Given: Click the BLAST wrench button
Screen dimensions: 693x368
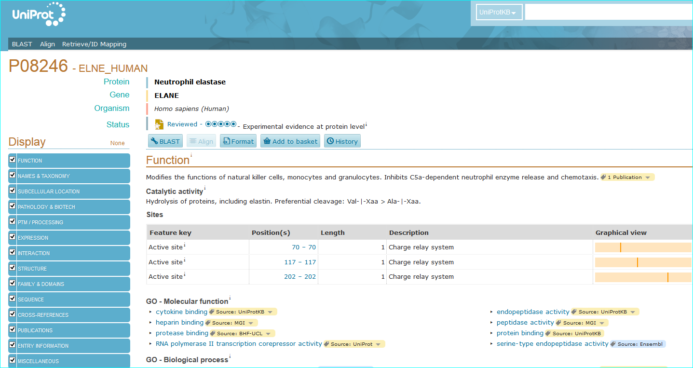Looking at the screenshot, I should (165, 141).
